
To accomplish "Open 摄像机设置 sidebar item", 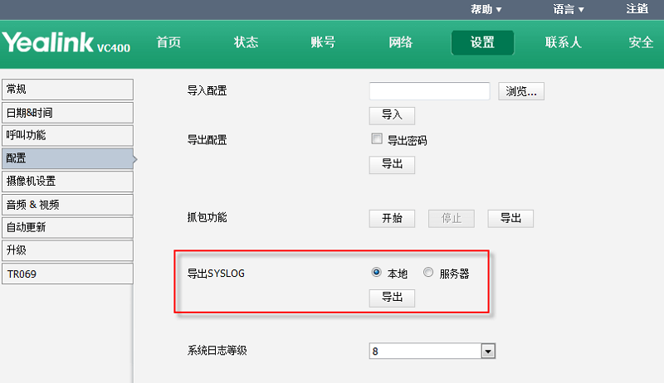I will tap(67, 182).
